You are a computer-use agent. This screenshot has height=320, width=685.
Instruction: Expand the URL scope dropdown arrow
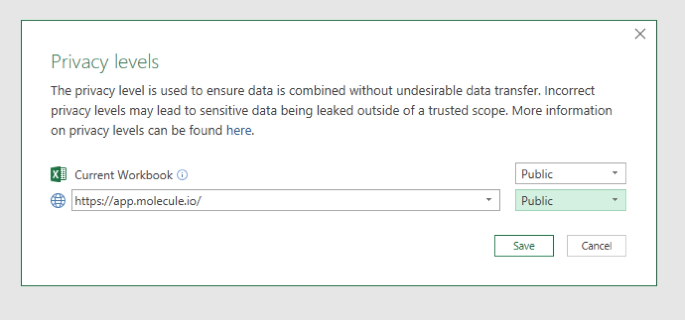[489, 200]
